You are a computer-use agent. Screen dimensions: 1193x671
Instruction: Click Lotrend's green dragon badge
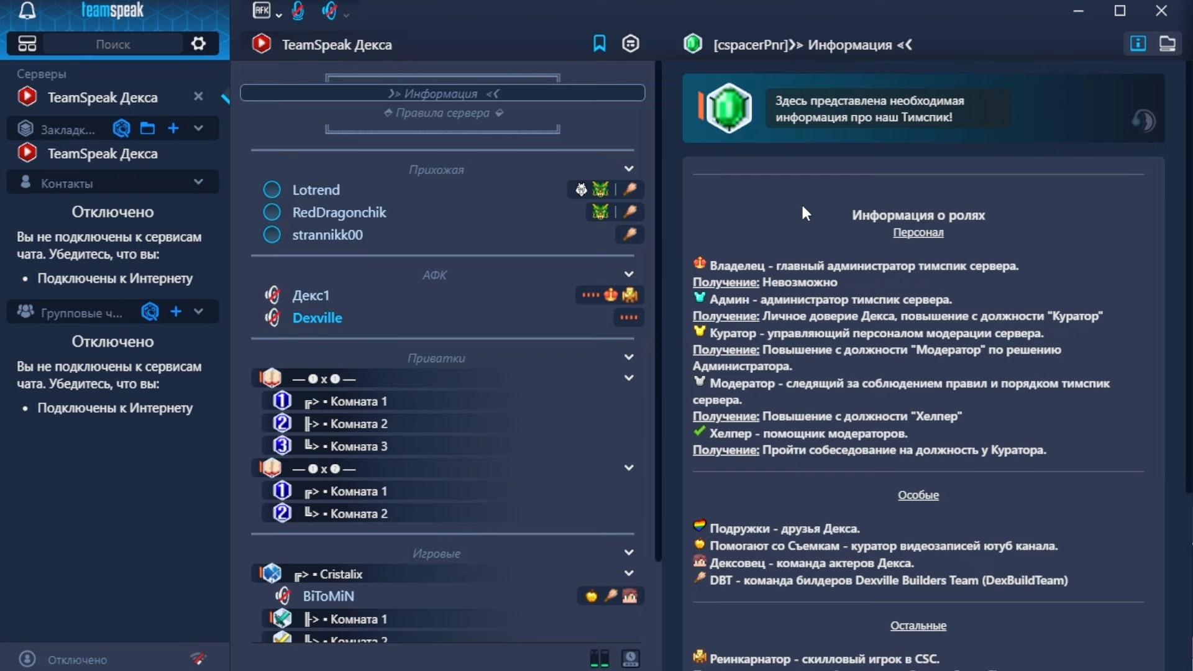pyautogui.click(x=600, y=189)
